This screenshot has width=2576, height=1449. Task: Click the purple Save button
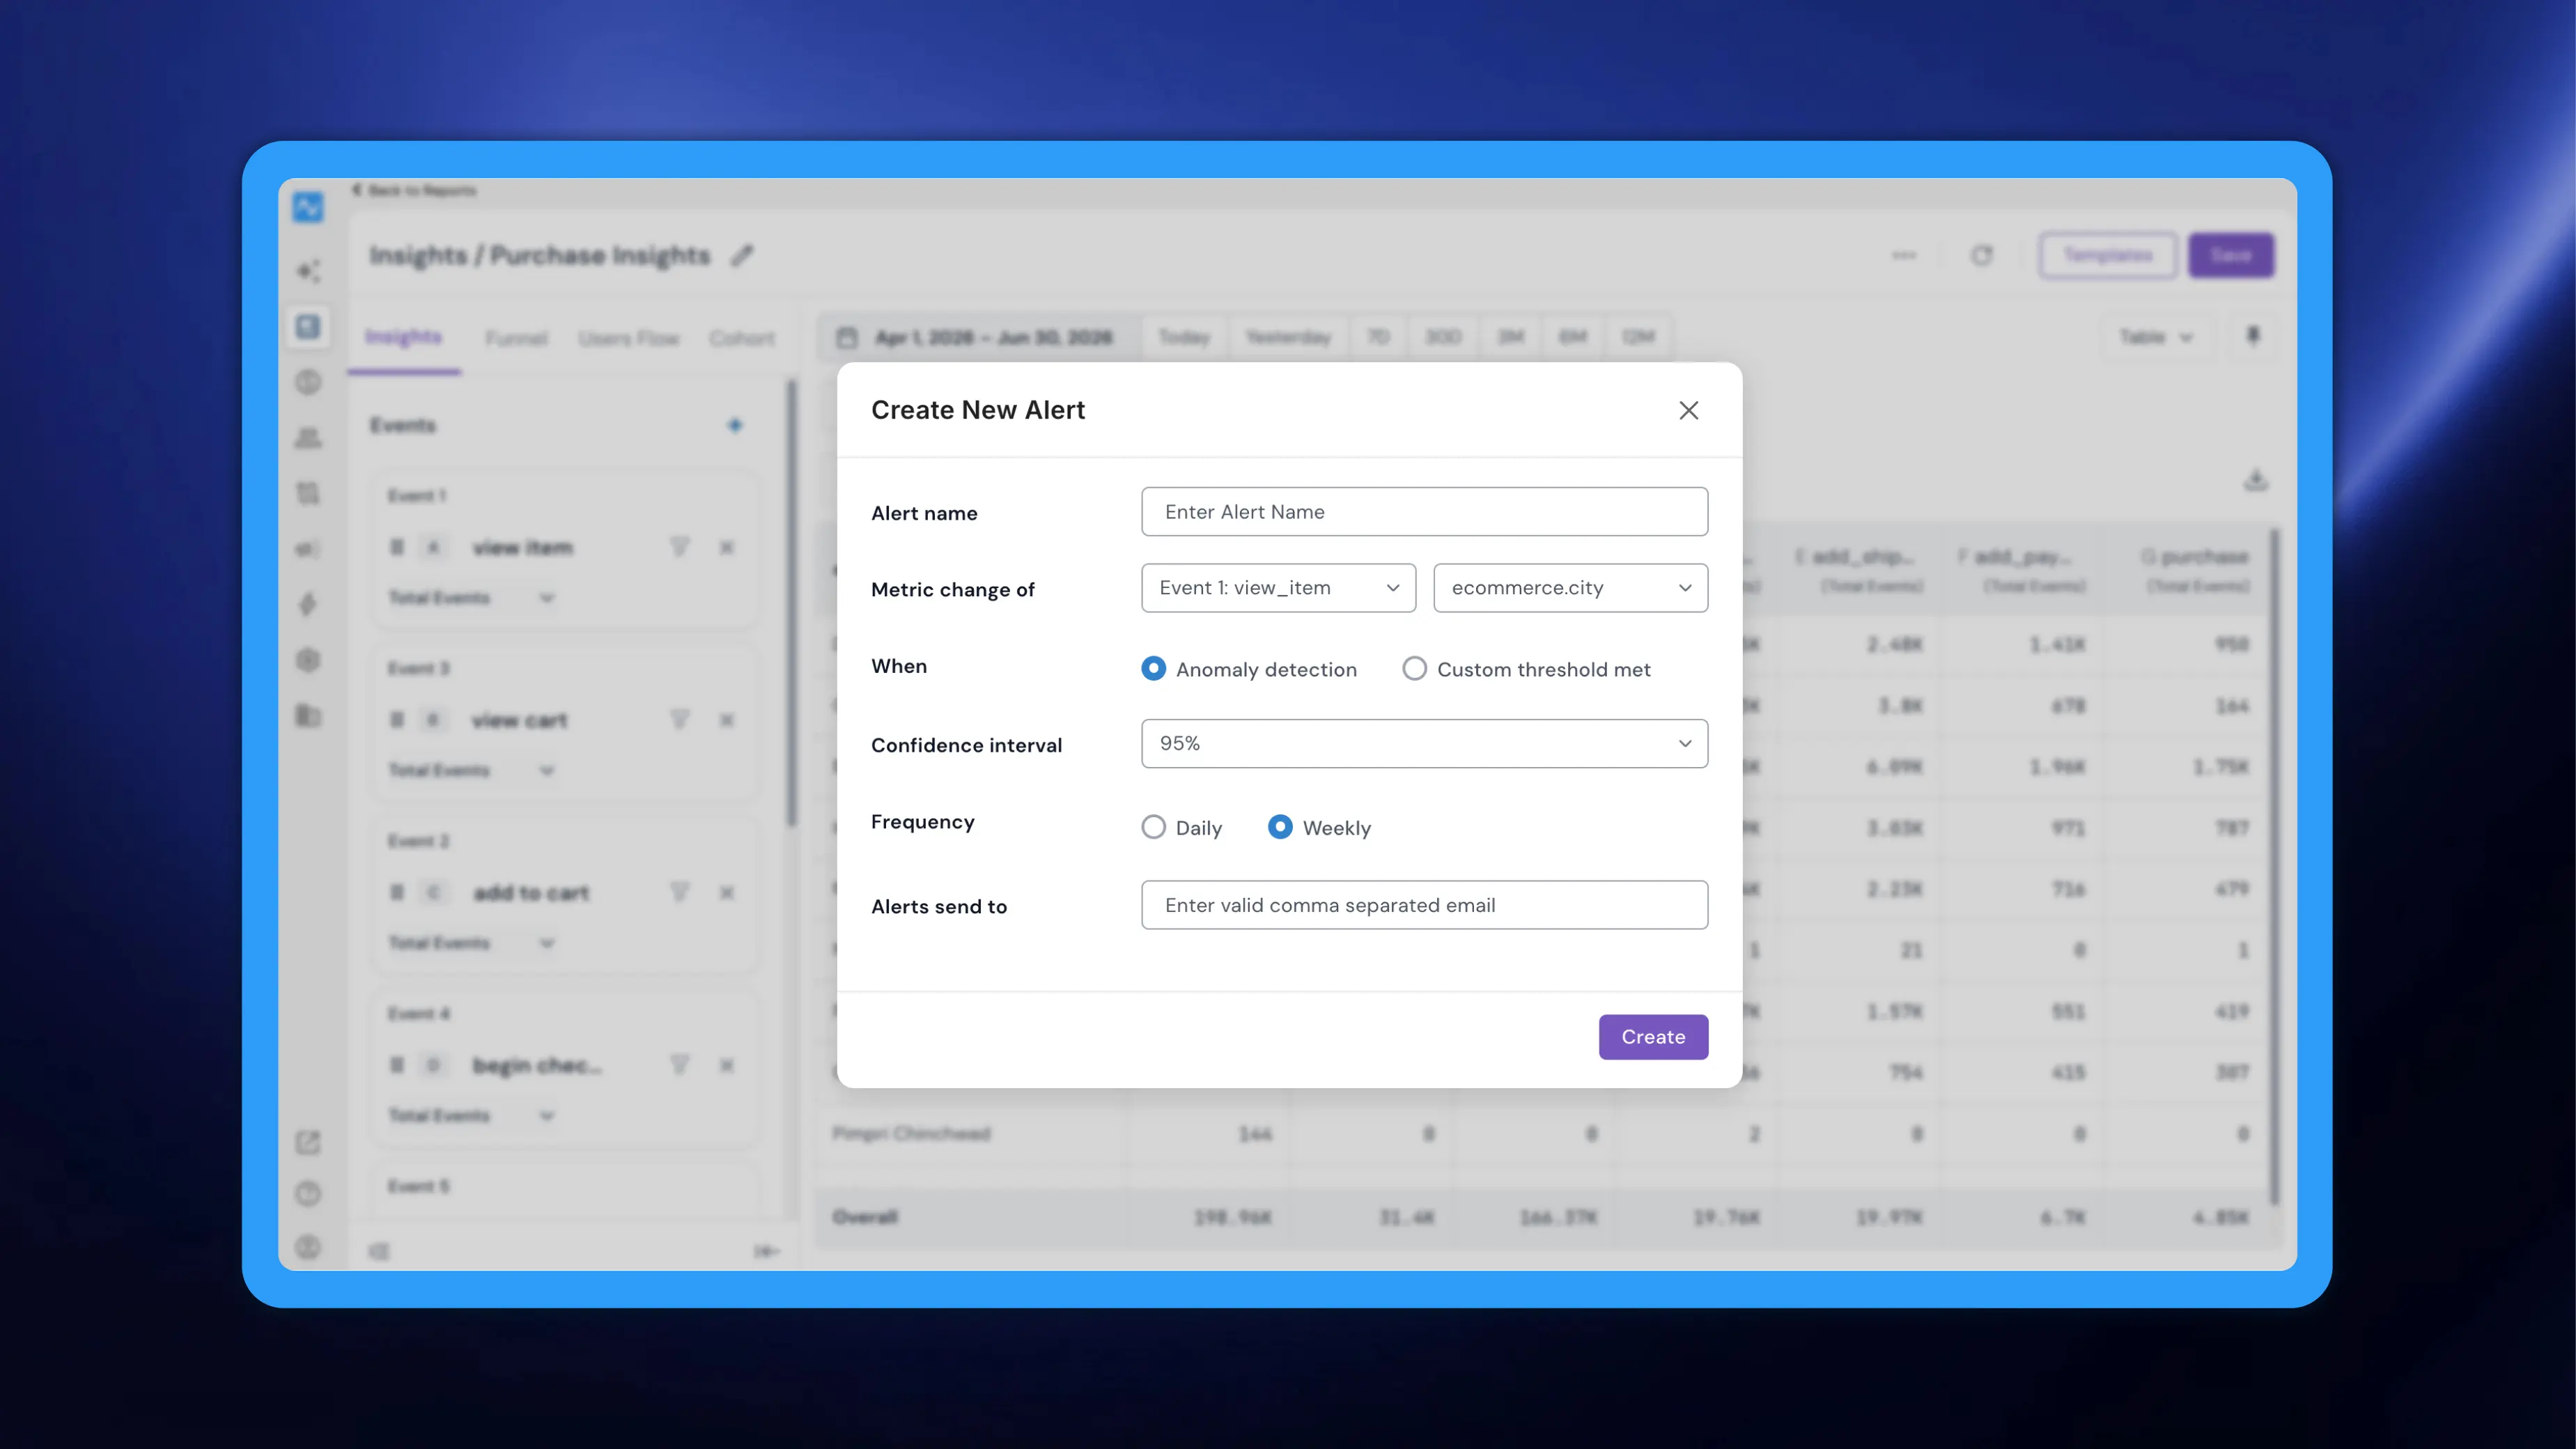[x=2231, y=256]
